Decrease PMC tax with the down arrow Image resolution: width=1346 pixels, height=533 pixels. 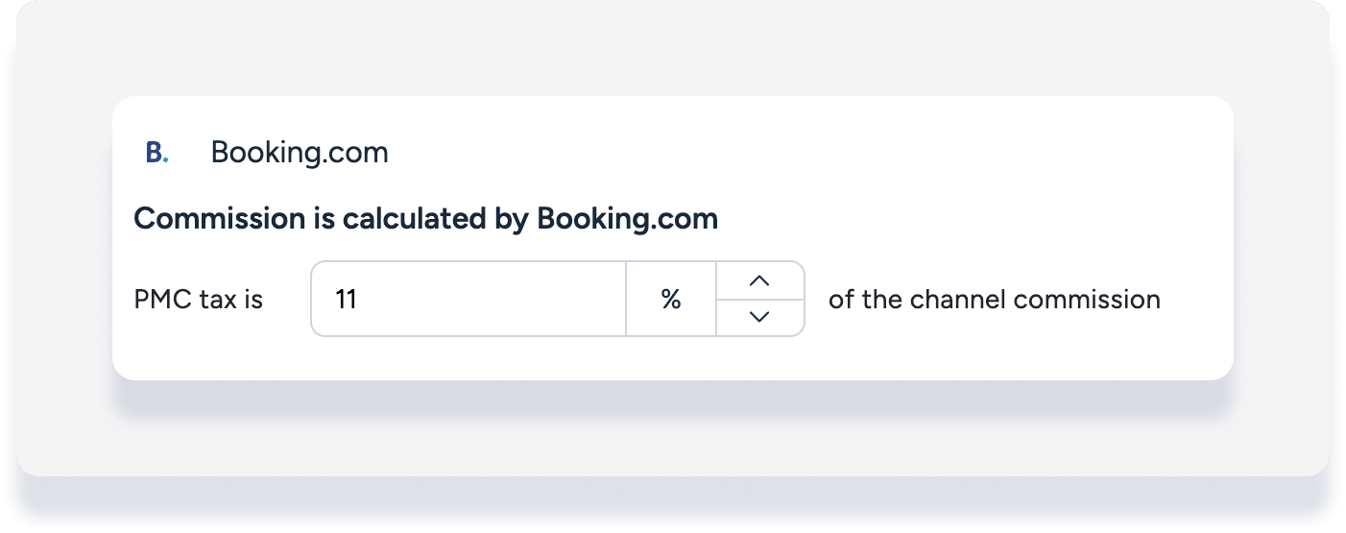coord(759,317)
